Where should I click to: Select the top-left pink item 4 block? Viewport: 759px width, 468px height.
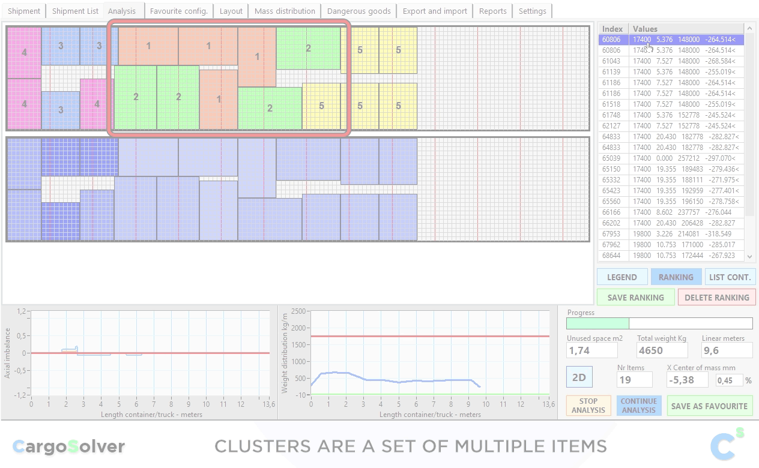pyautogui.click(x=24, y=53)
